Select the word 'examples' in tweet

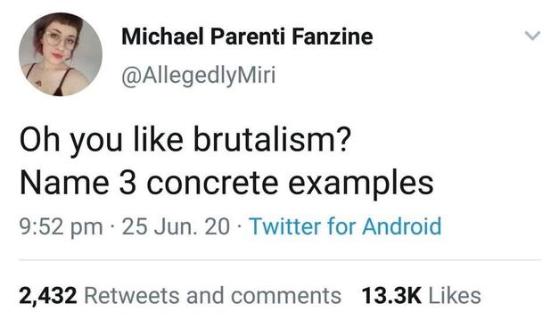tap(361, 184)
